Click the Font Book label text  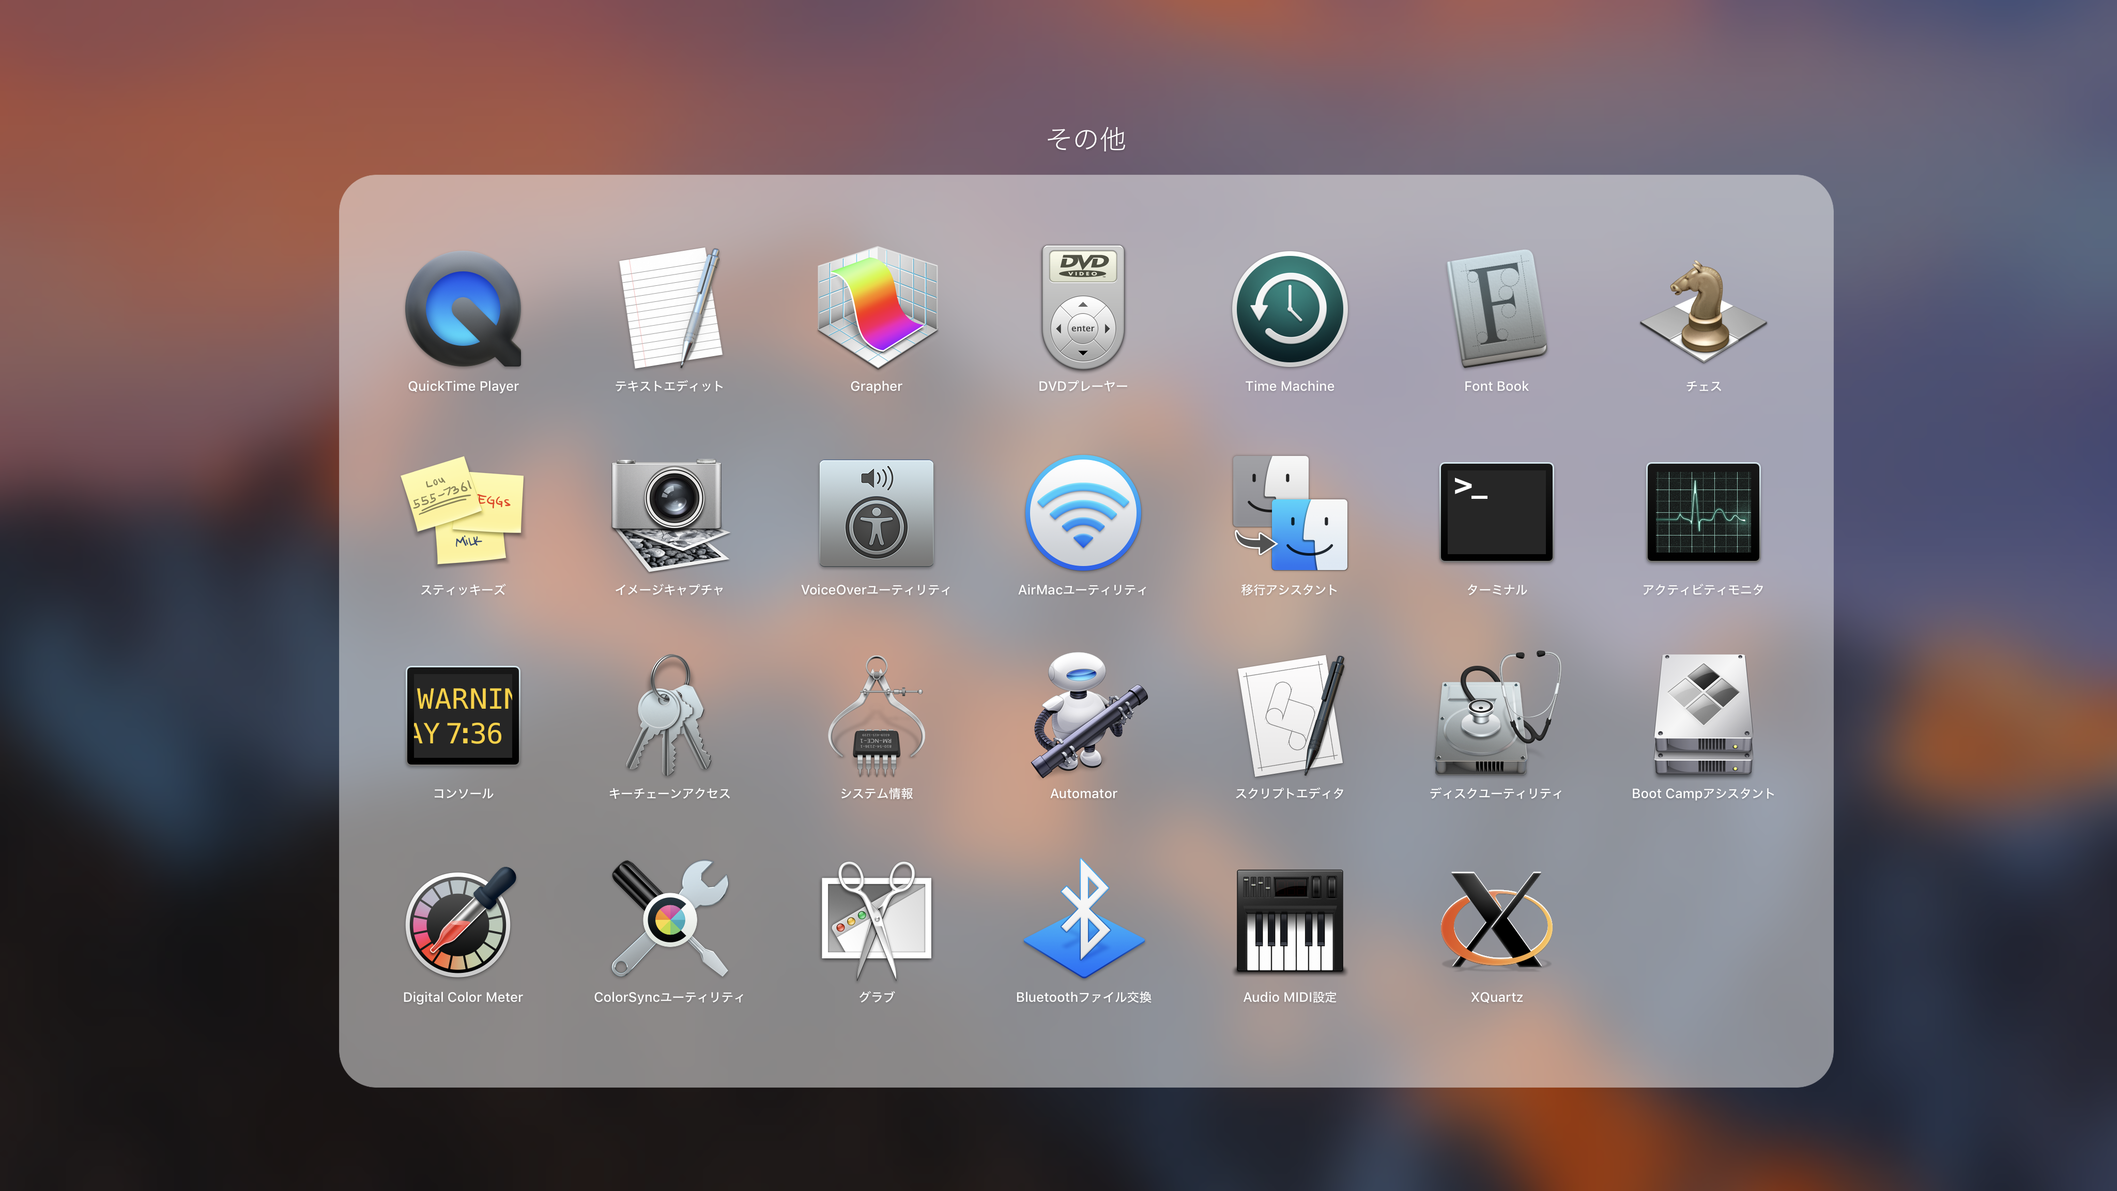click(x=1497, y=386)
